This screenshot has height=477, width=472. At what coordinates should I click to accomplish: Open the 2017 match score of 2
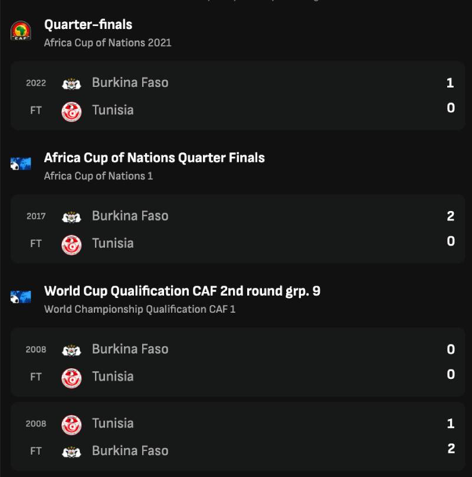[450, 216]
